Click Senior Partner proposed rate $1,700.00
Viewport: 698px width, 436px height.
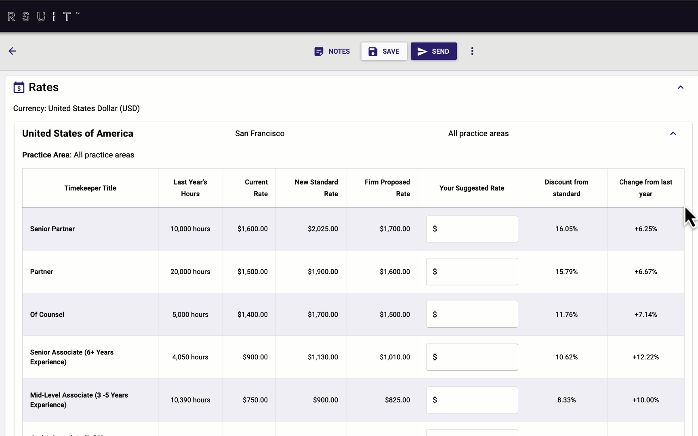(395, 229)
